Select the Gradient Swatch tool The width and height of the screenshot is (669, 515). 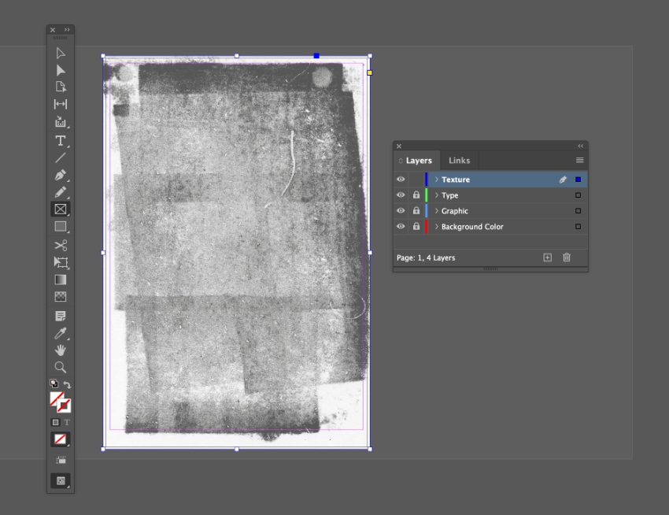[60, 280]
